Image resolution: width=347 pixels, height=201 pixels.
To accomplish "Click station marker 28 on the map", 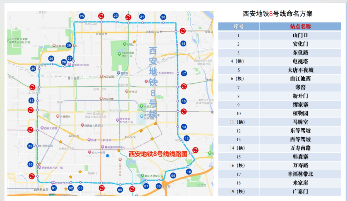I will [x=64, y=62].
